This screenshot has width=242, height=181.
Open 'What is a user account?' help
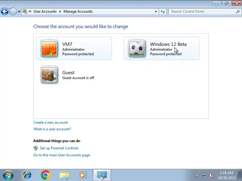pos(52,129)
